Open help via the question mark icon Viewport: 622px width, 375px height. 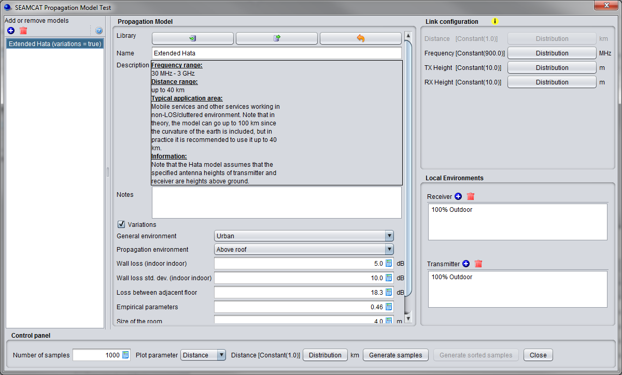[x=99, y=31]
